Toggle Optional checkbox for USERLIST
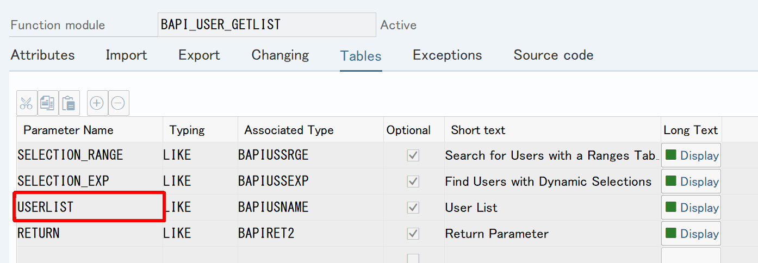Screen dimensions: 758x263 pos(413,208)
